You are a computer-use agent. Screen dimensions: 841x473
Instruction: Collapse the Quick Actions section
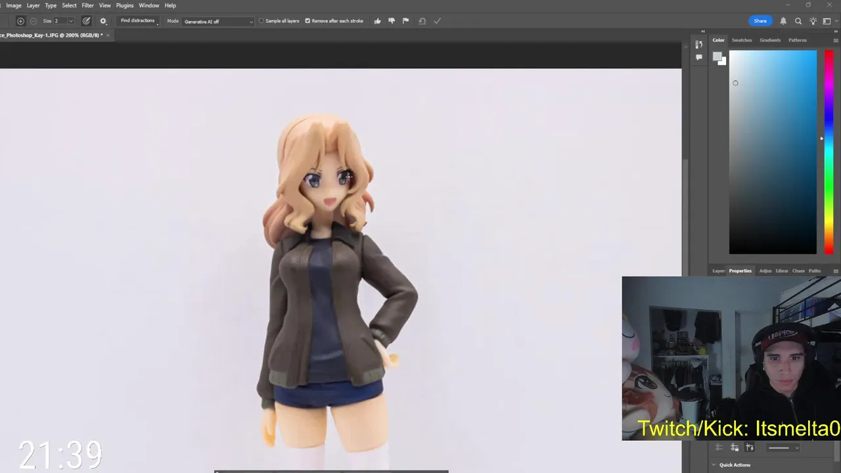[x=714, y=464]
